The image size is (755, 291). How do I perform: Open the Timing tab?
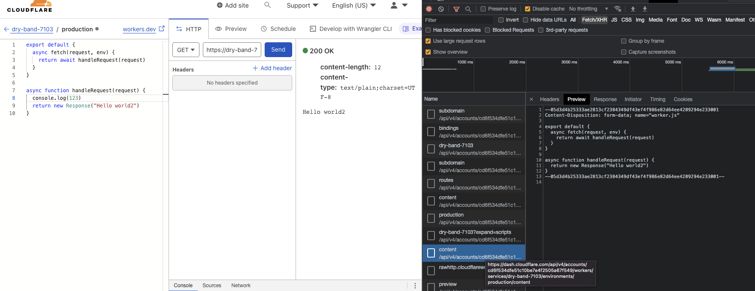coord(658,99)
